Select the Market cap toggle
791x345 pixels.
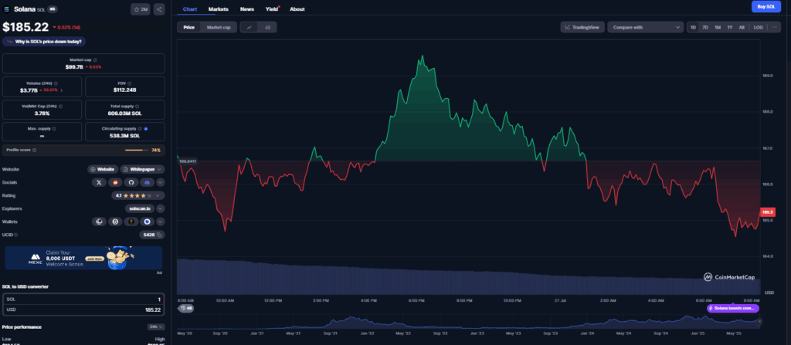point(219,27)
